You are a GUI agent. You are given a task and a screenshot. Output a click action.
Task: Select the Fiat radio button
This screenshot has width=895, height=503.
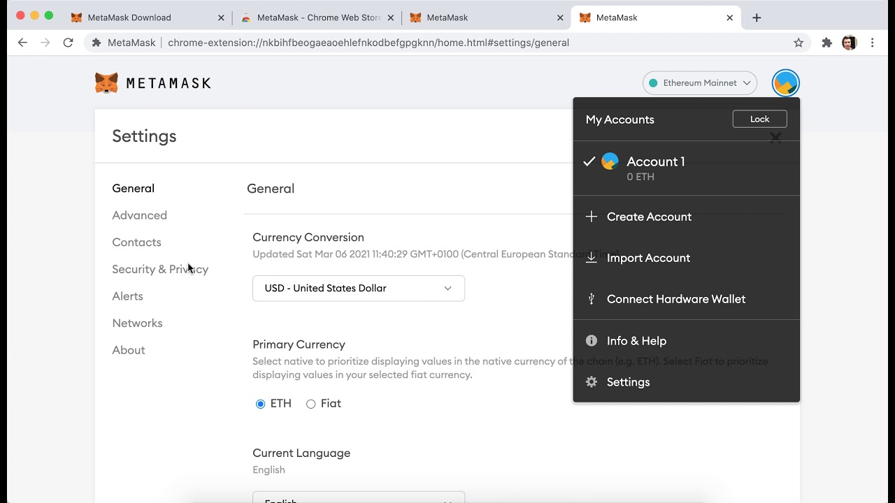[x=311, y=404]
